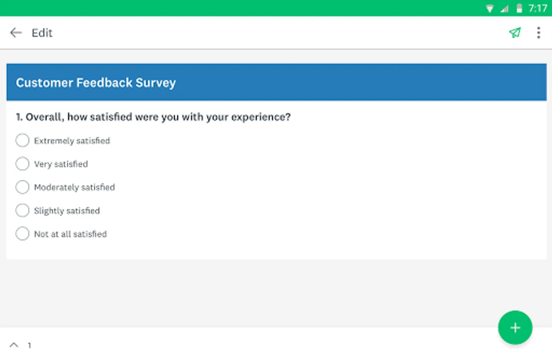This screenshot has height=362, width=552.
Task: Tap the Edit title in toolbar
Action: pyautogui.click(x=42, y=33)
